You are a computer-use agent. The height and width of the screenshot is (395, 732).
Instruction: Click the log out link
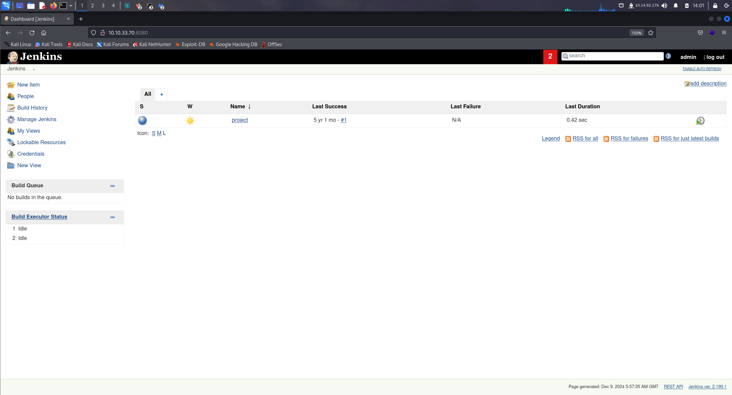tap(715, 57)
